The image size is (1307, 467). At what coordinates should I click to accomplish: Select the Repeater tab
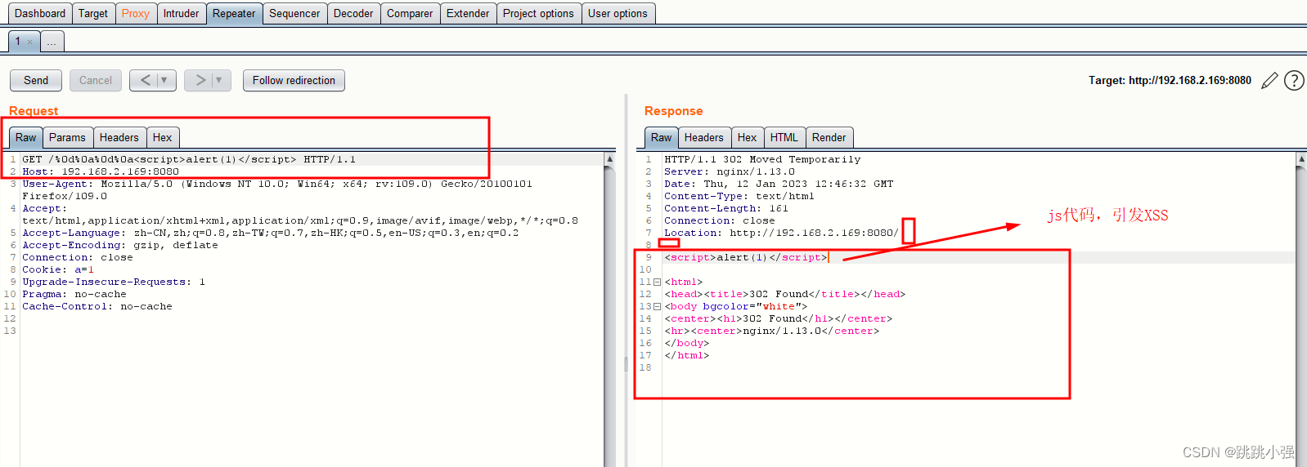pyautogui.click(x=234, y=13)
